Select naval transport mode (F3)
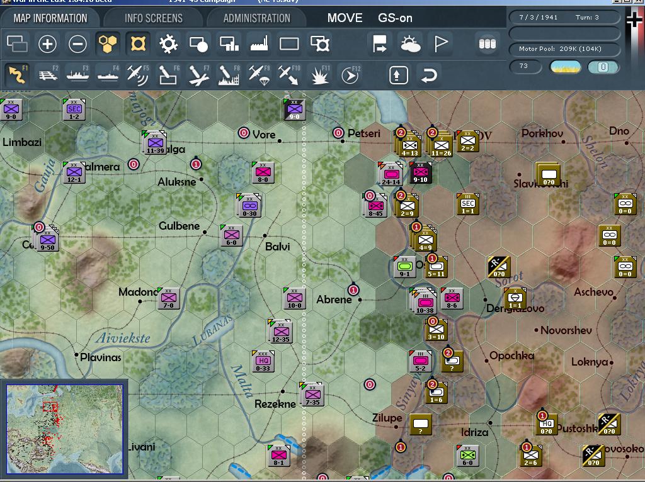The width and height of the screenshot is (645, 482). coord(77,75)
